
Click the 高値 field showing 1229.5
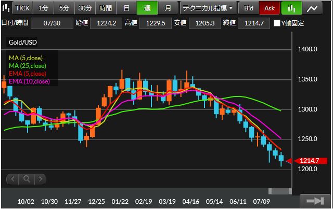(x=156, y=23)
